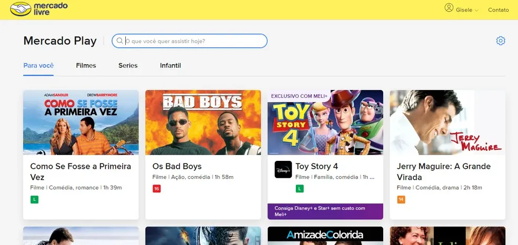Open the Amizade Colorida poster thumbnail
The height and width of the screenshot is (245, 518).
(325, 236)
